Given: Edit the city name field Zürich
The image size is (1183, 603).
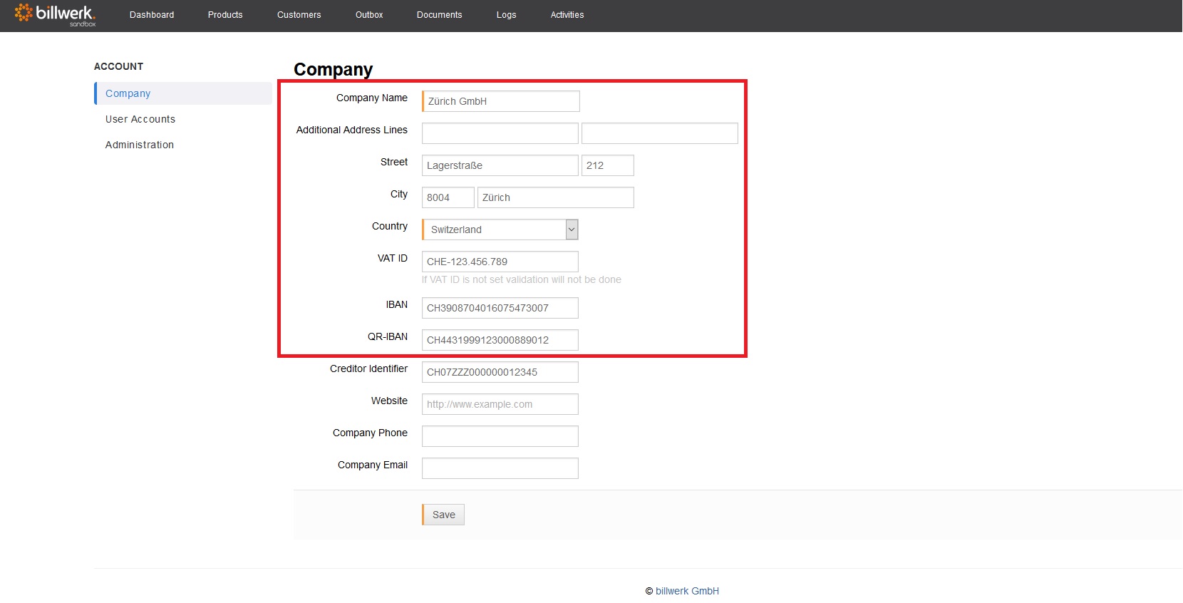Looking at the screenshot, I should [556, 197].
